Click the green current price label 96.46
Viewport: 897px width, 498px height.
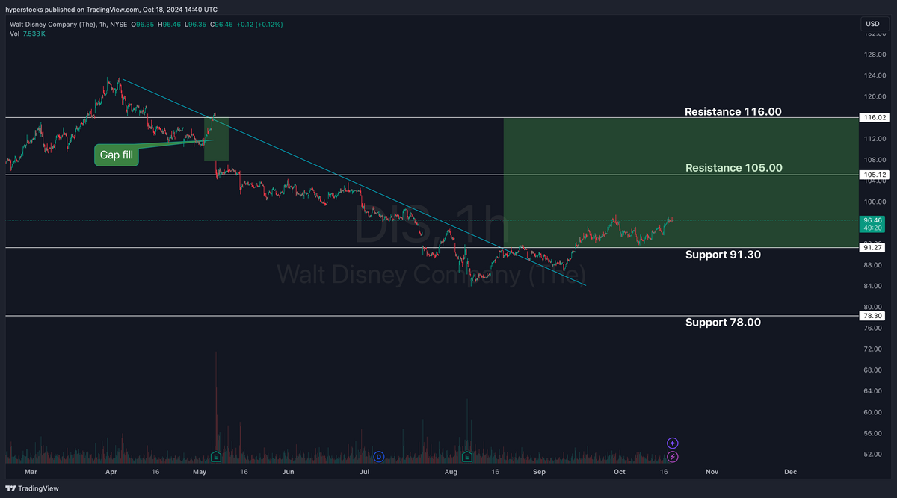point(872,222)
